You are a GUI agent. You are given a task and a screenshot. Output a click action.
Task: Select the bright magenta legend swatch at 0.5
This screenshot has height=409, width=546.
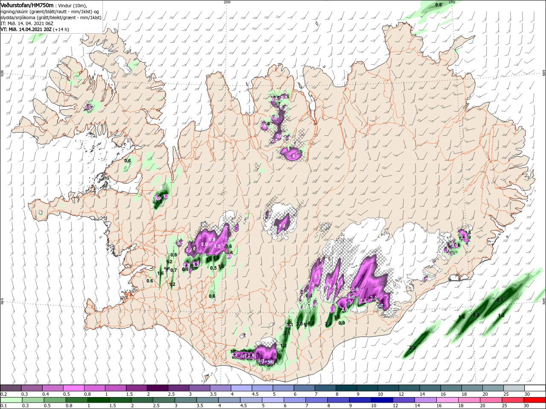(74, 388)
